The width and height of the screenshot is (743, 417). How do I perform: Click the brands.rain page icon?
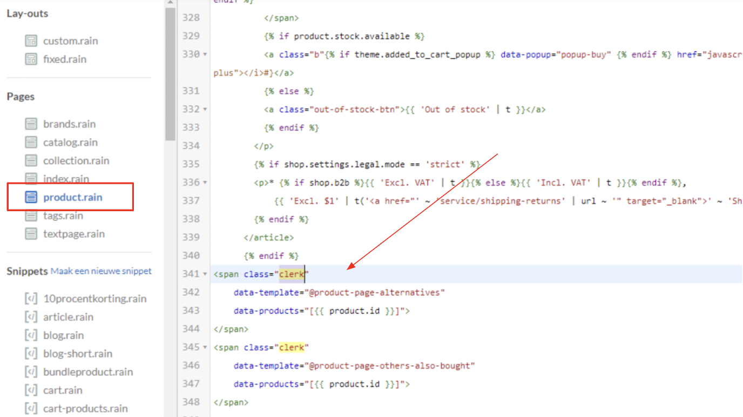(x=31, y=124)
